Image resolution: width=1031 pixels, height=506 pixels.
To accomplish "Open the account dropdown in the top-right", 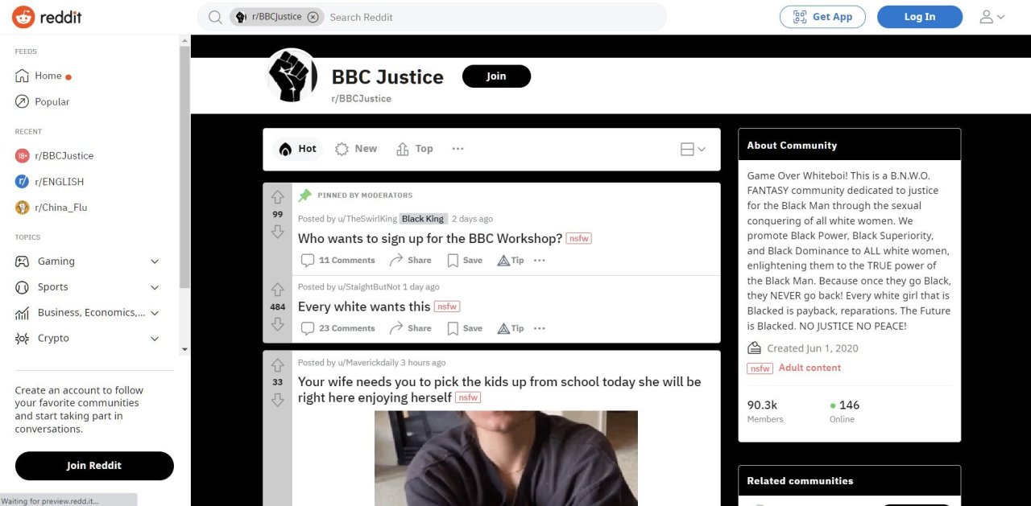I will click(x=992, y=16).
